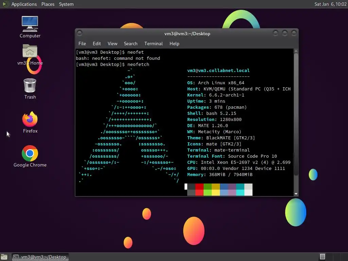
Task: Click the vm3@vm3.collabnet.local hostname text
Action: click(219, 71)
